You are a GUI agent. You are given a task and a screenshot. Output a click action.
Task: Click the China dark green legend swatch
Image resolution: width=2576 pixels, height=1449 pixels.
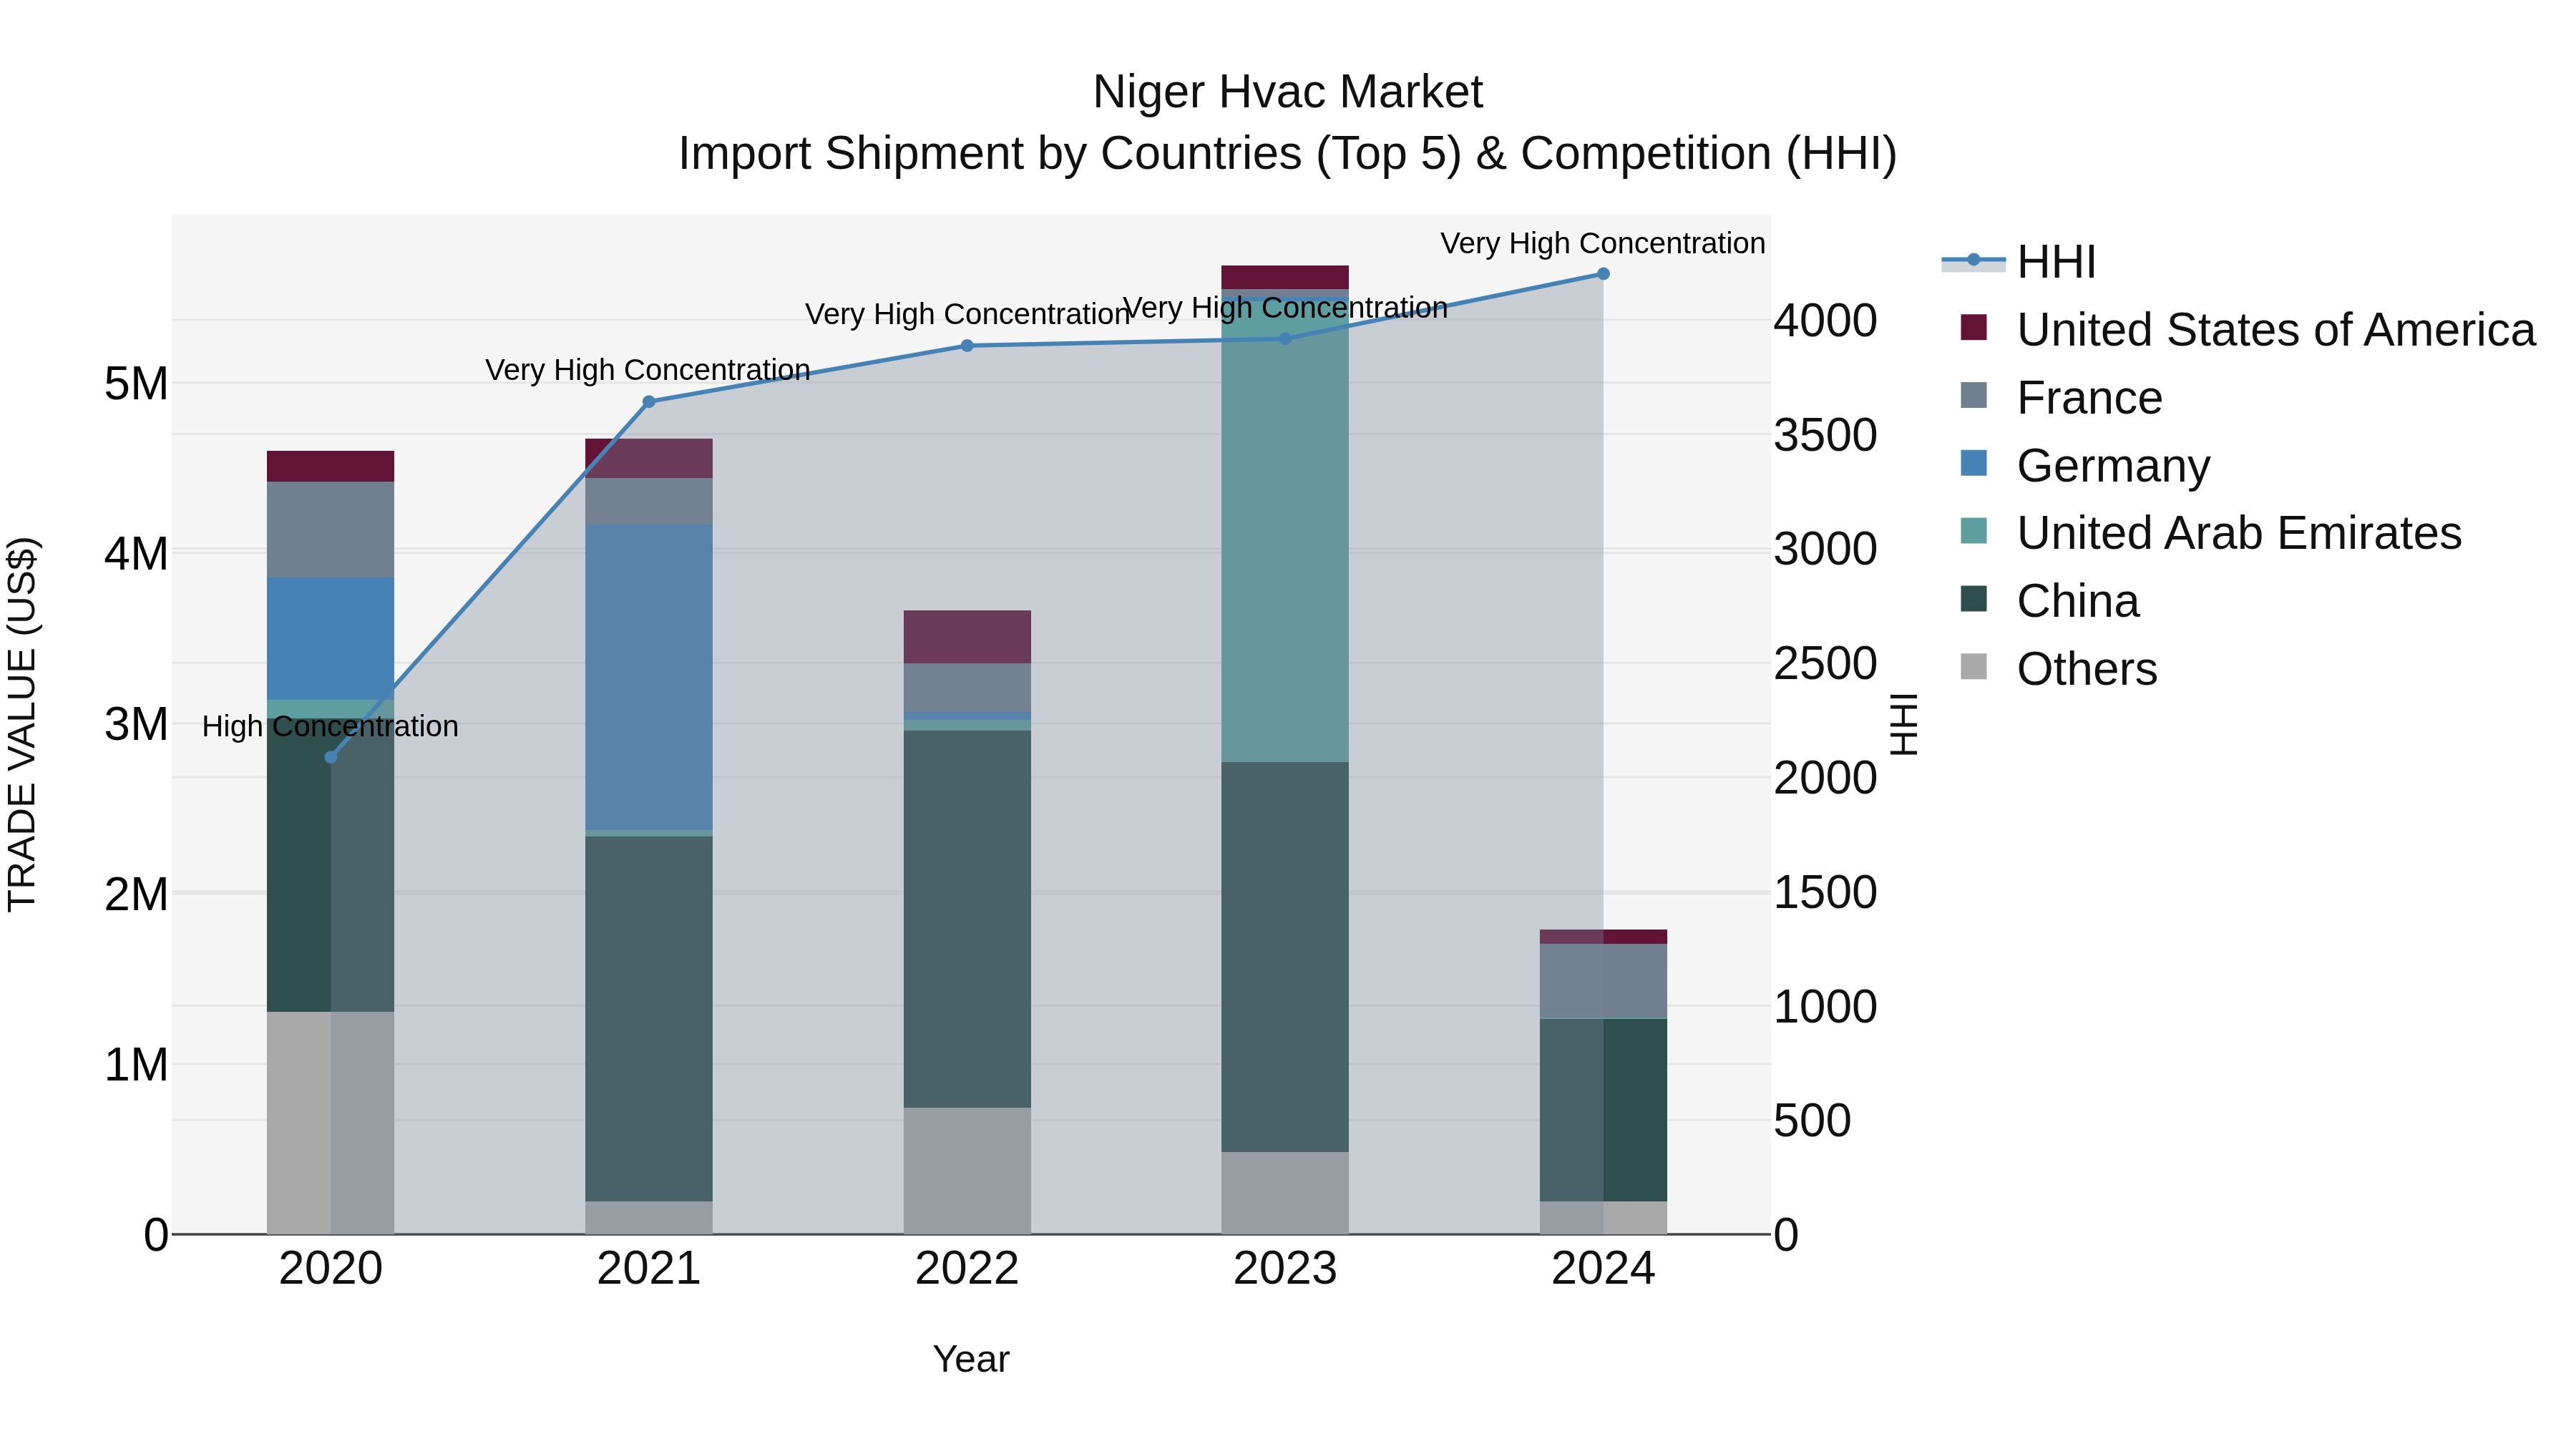click(x=1973, y=598)
